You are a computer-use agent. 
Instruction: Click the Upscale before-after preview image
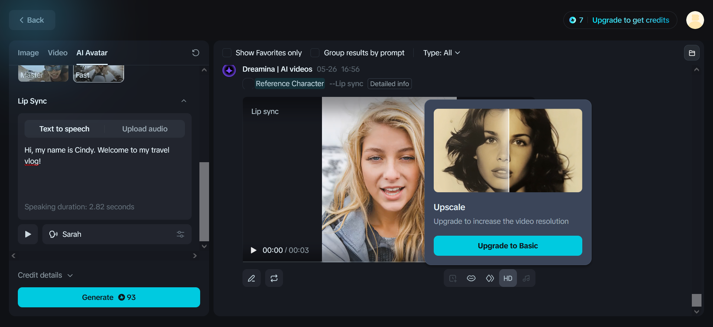pos(508,150)
